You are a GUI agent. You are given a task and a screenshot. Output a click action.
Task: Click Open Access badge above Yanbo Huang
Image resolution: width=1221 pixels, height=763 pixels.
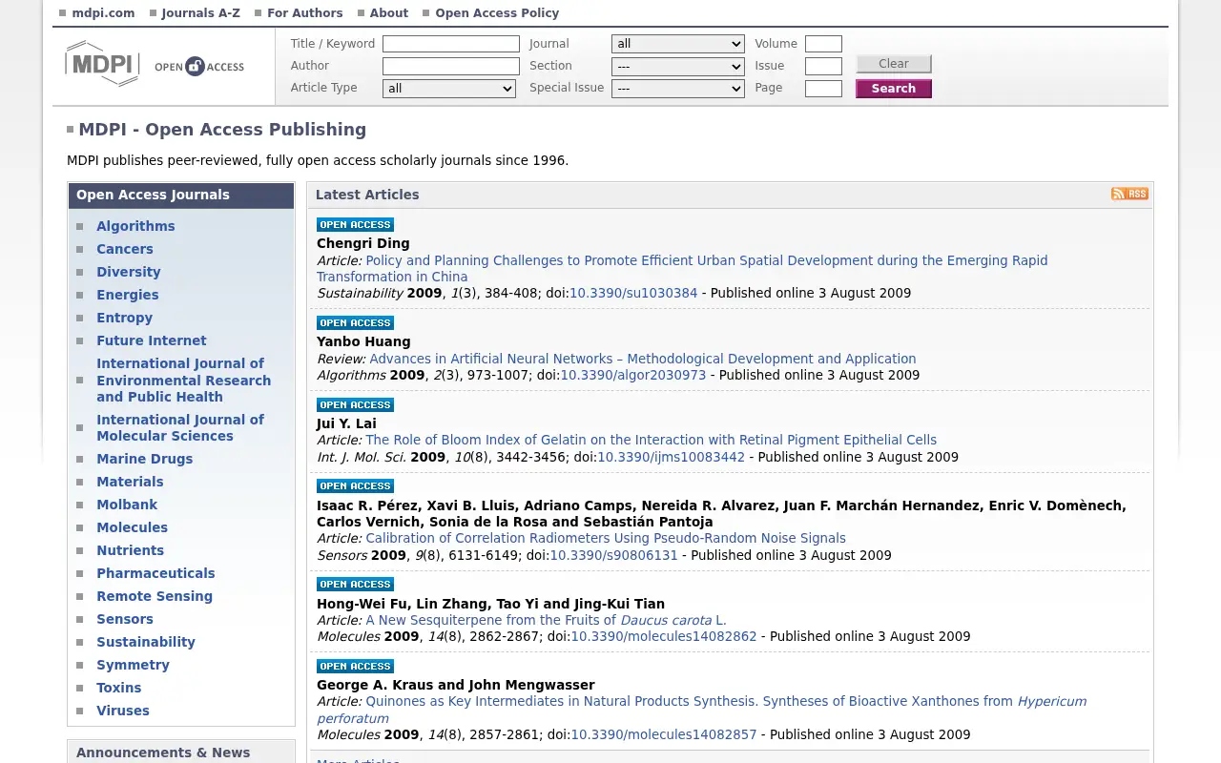click(x=355, y=323)
